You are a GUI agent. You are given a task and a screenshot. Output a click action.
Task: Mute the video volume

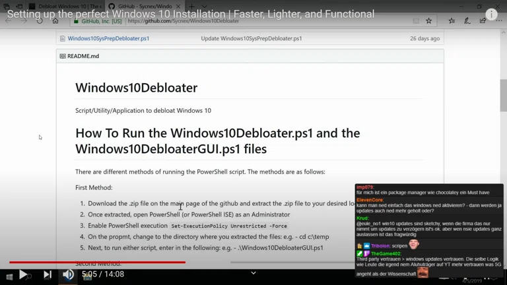click(x=68, y=274)
